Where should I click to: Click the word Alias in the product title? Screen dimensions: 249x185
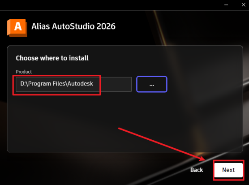coord(41,26)
